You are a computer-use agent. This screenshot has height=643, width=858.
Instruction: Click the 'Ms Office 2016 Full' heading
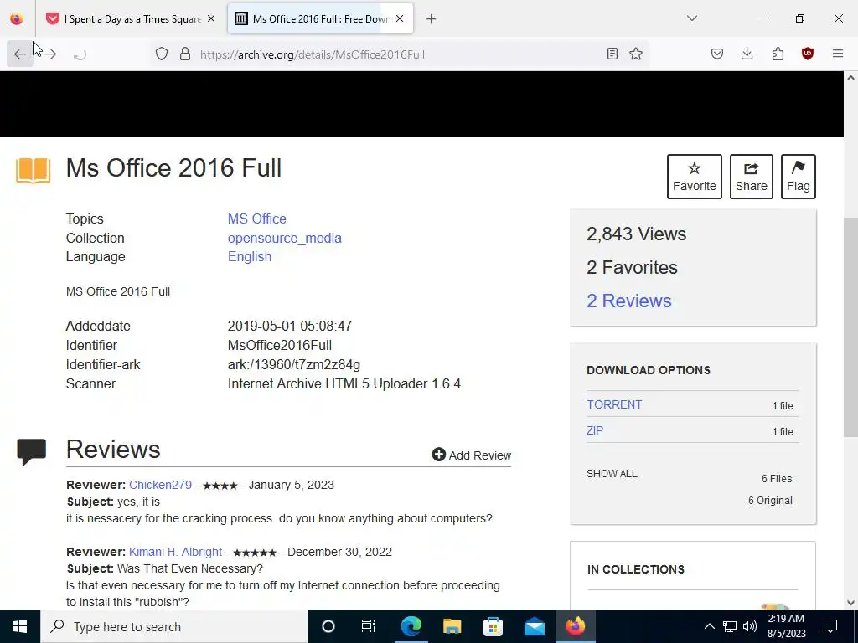pos(173,167)
